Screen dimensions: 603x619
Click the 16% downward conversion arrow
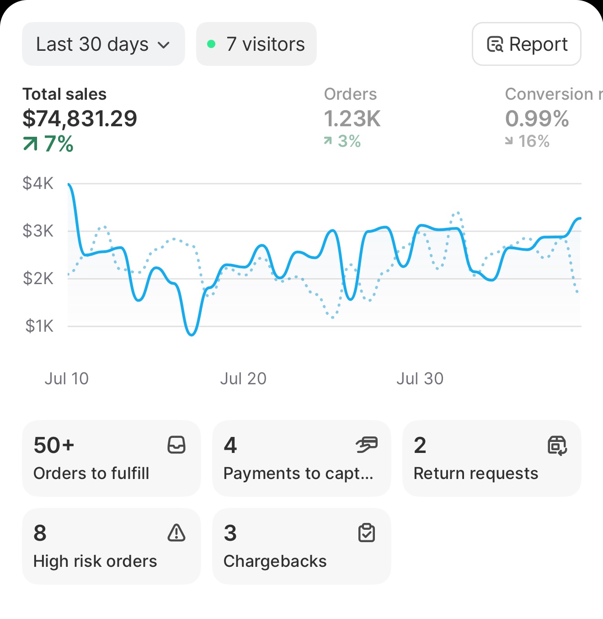(x=509, y=141)
